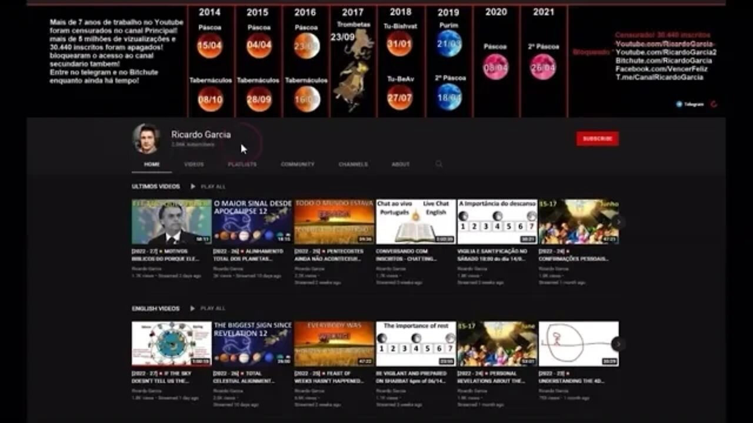Open video title 'Vigilia e Santificação no Sábado'
The image size is (753, 423).
coord(493,255)
